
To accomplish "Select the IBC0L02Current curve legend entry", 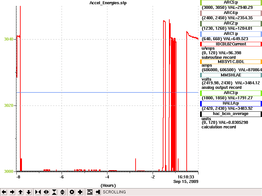I will (x=231, y=44).
